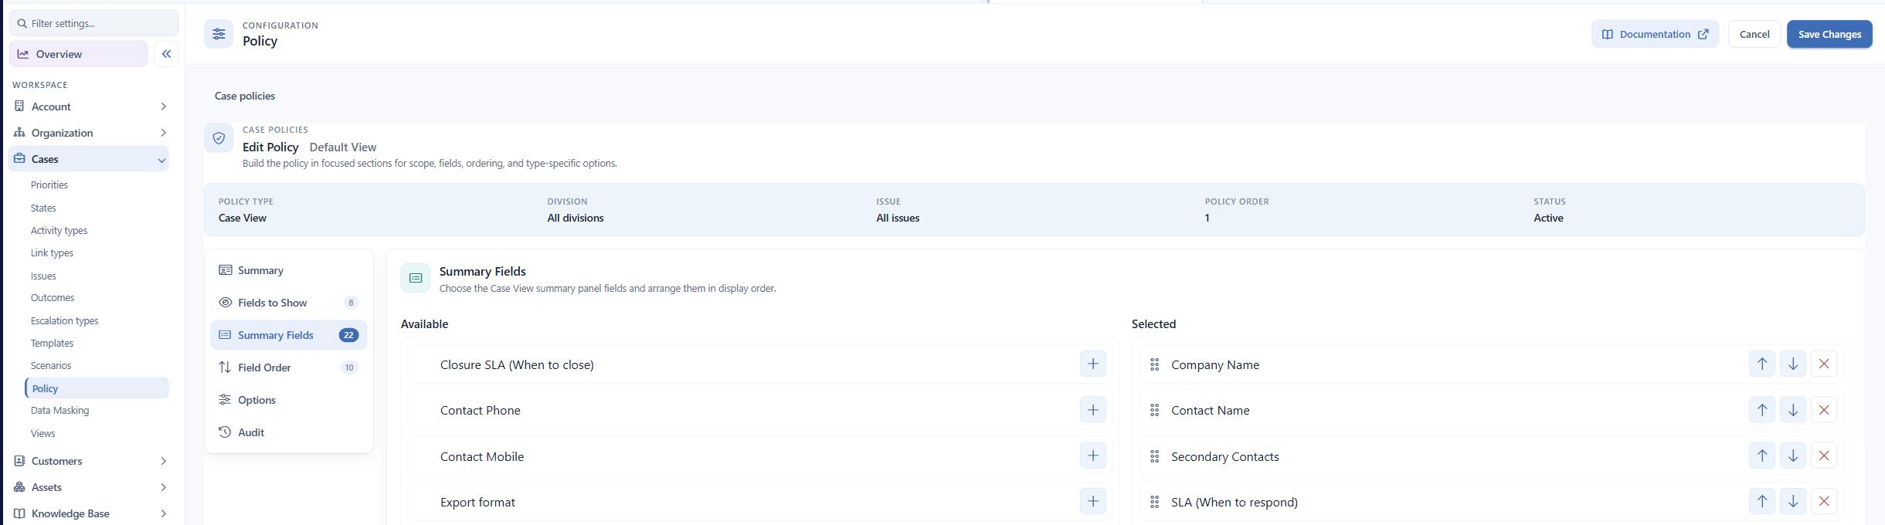1885x525 pixels.
Task: Move Contact Name field down
Action: (x=1792, y=410)
